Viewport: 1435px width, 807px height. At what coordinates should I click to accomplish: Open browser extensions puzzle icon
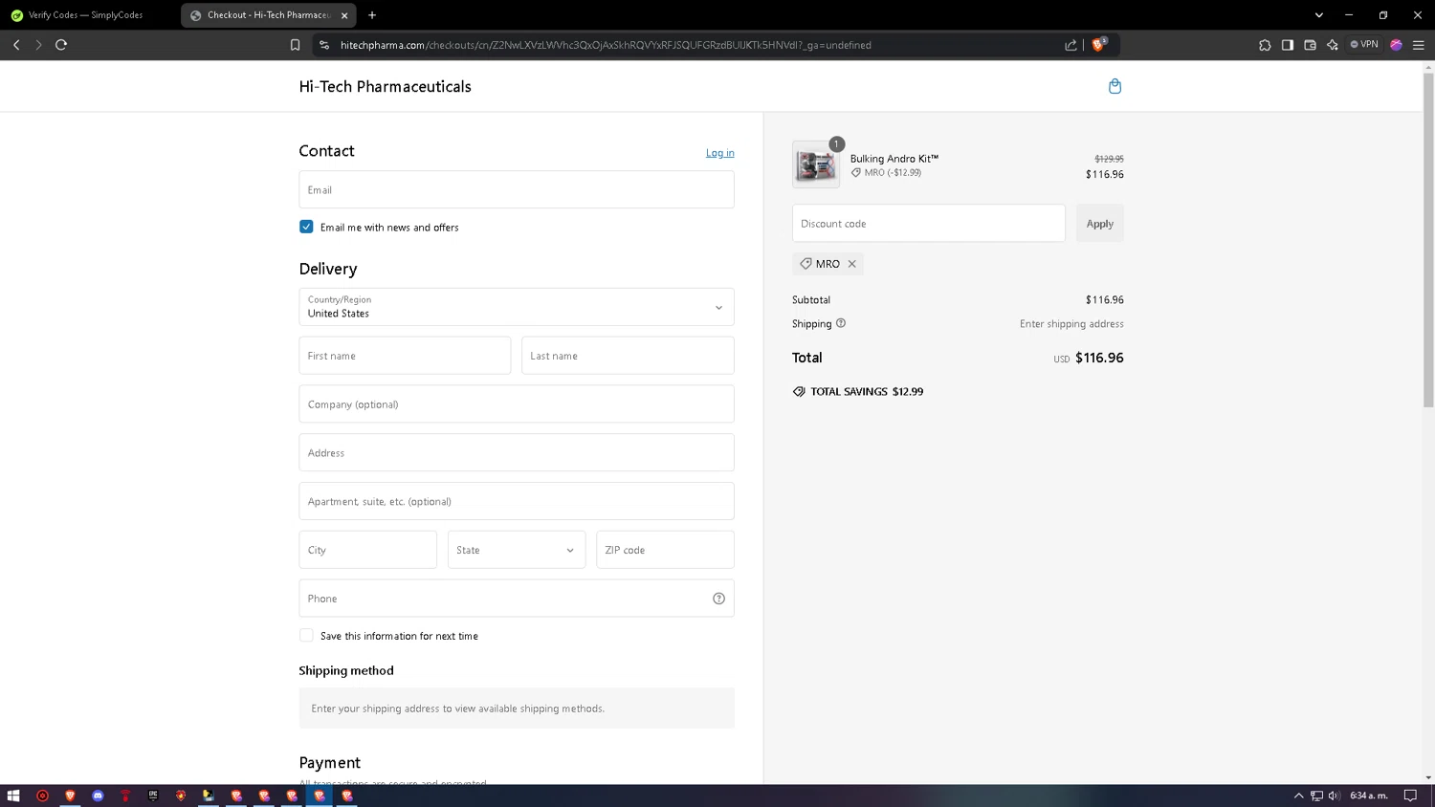coord(1265,45)
